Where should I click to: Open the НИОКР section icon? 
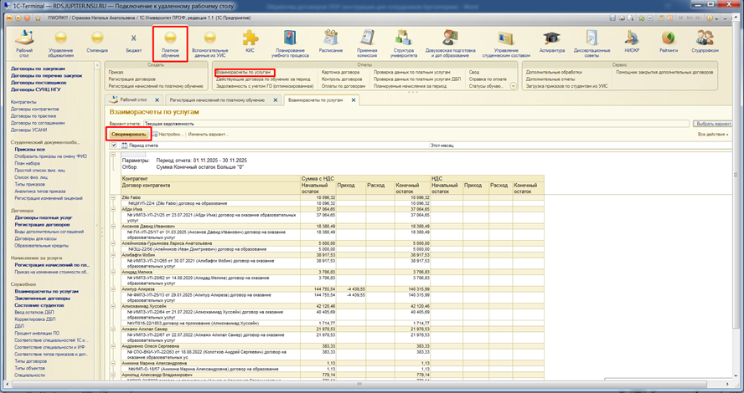point(633,39)
